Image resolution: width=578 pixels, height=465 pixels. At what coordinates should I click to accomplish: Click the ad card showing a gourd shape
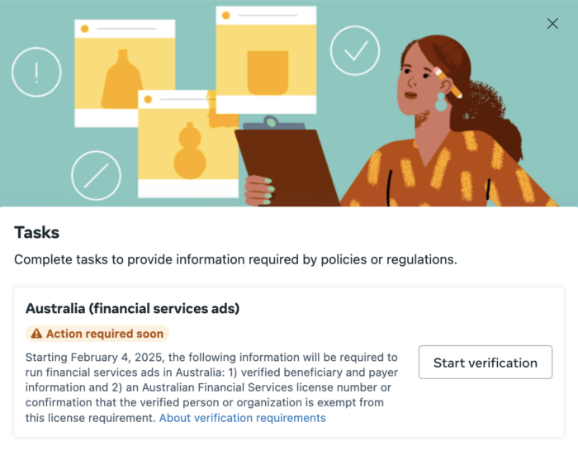tap(188, 145)
